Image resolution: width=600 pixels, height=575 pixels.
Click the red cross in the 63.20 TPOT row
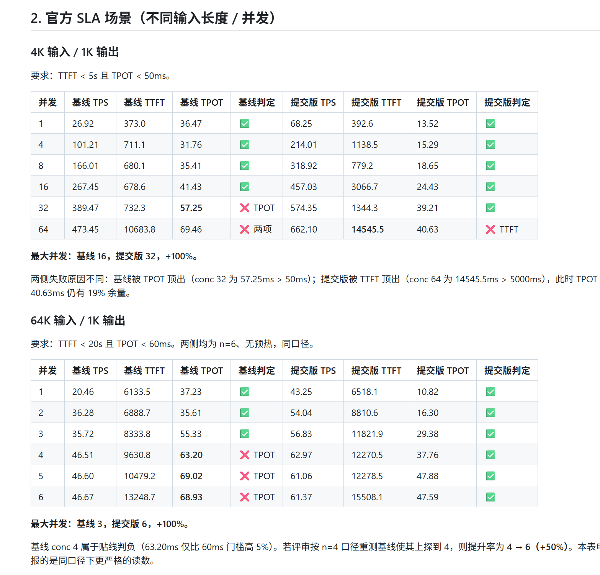(245, 455)
